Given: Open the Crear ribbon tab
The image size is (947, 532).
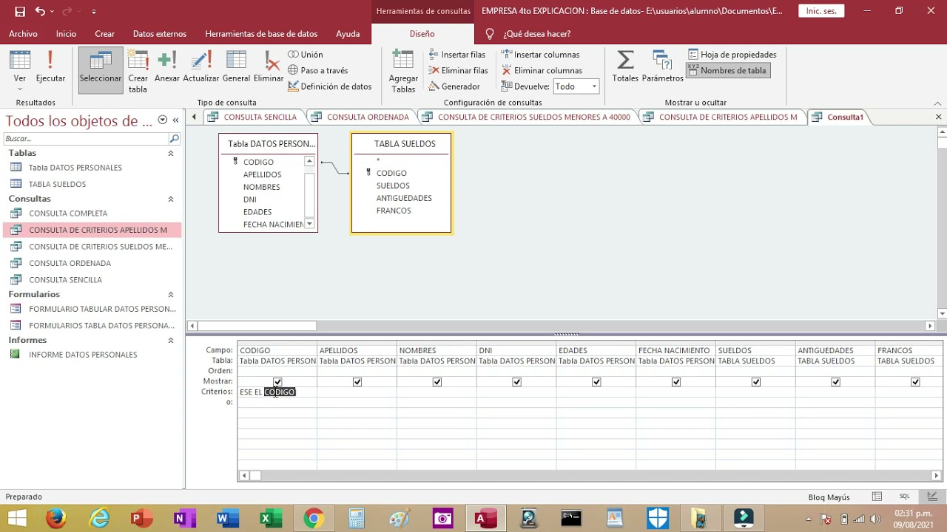Looking at the screenshot, I should point(104,34).
